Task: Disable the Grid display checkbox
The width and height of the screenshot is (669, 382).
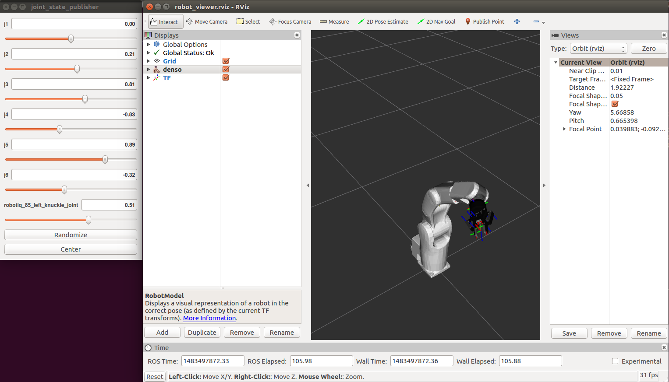Action: click(226, 61)
